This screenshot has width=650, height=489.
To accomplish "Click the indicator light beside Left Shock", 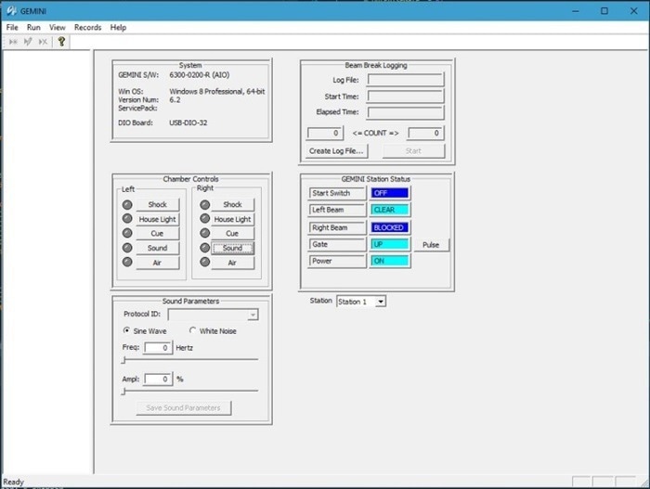I will click(128, 204).
